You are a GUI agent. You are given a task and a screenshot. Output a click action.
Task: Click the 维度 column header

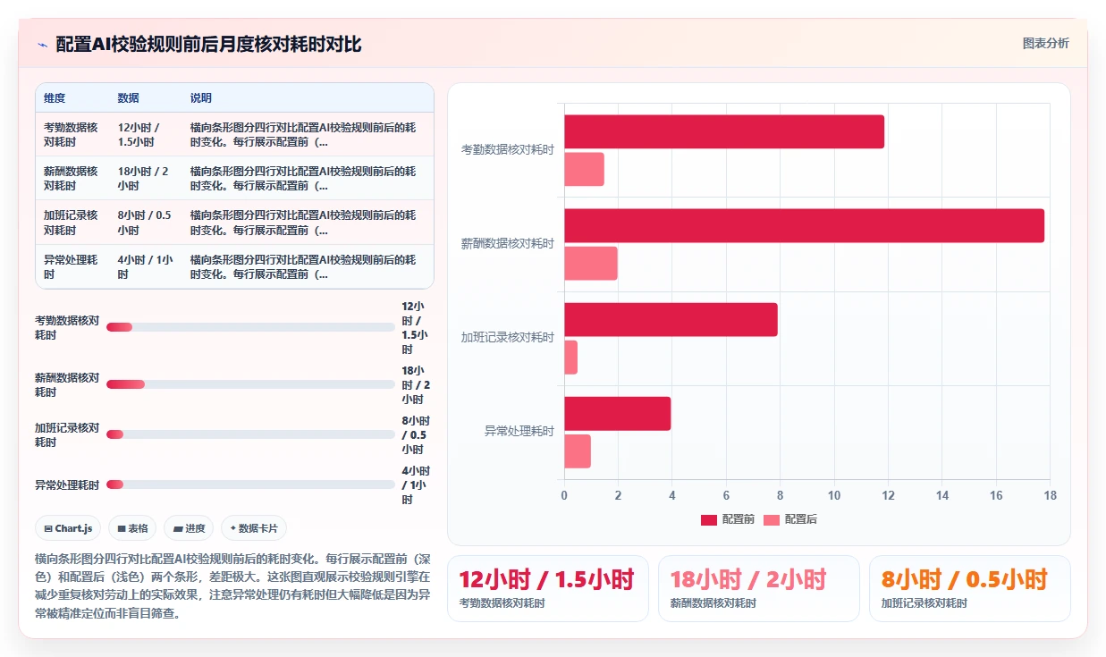[55, 98]
